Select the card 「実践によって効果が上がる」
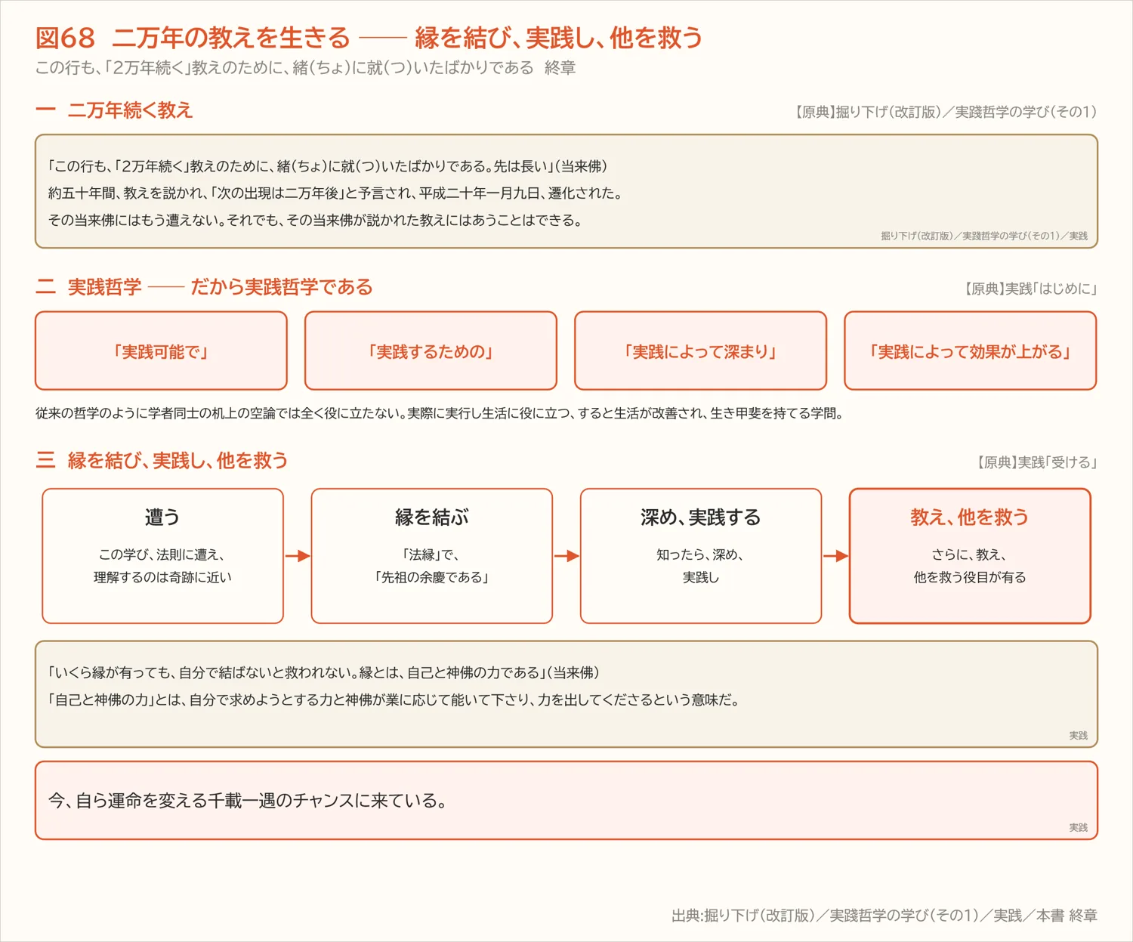The width and height of the screenshot is (1133, 942). tap(970, 351)
